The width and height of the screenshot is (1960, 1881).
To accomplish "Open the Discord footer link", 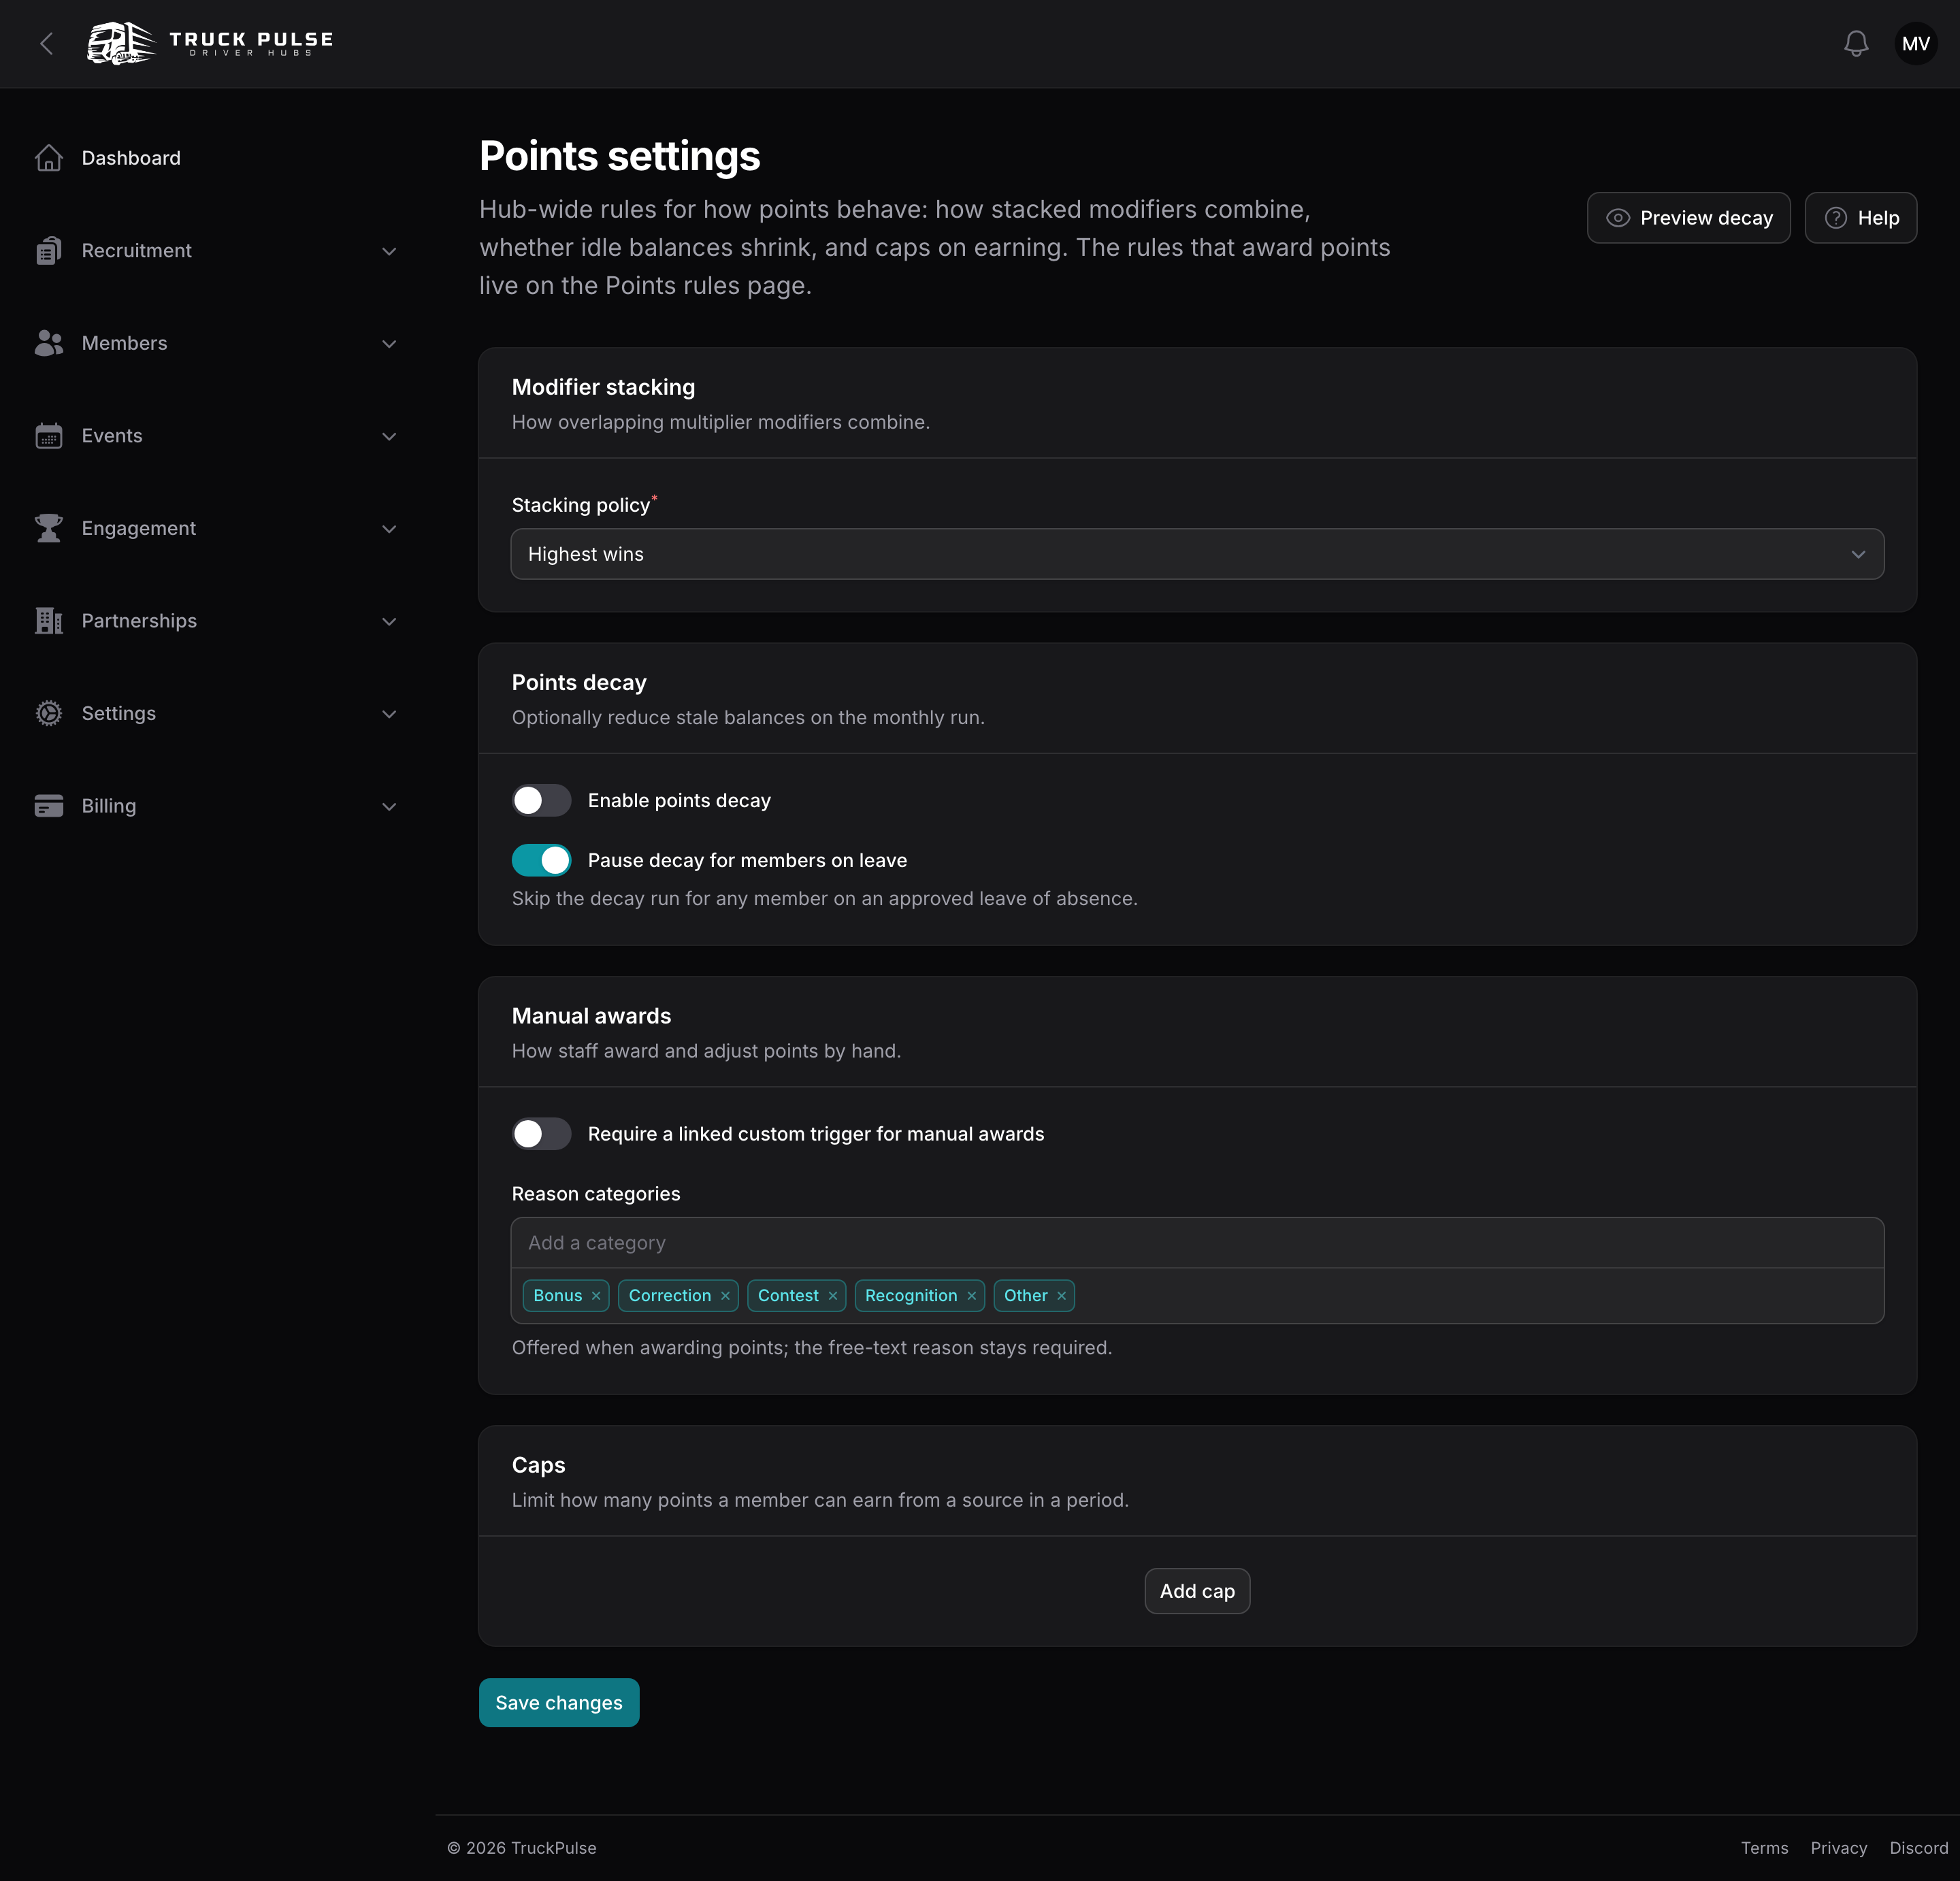I will click(x=1918, y=1848).
